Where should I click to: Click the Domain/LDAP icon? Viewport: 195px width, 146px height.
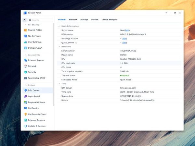click(x=25, y=48)
